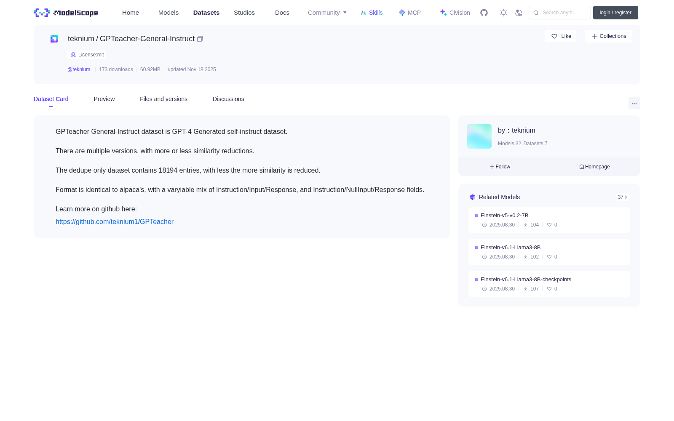Switch to Files and versions tab
The width and height of the screenshot is (674, 421).
point(163,99)
